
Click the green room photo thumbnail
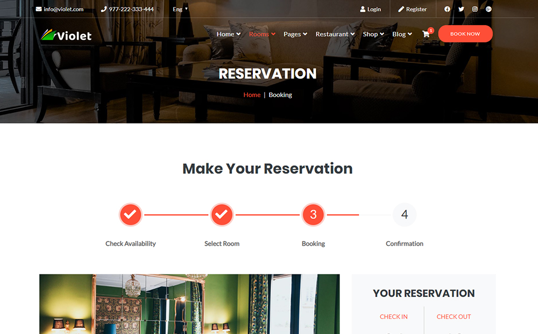click(x=189, y=304)
